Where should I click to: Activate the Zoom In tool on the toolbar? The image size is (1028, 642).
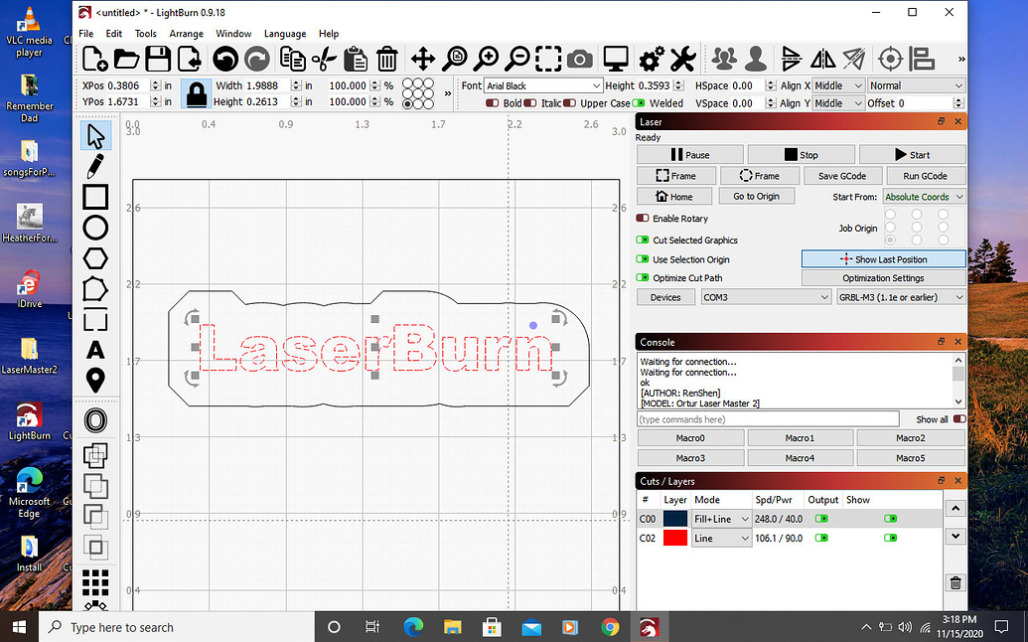pyautogui.click(x=486, y=59)
